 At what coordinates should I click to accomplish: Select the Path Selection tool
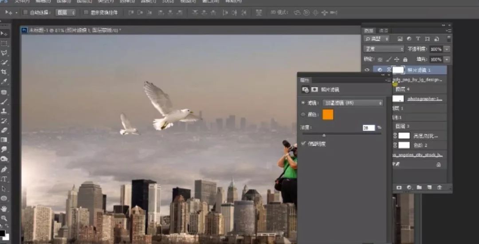click(4, 189)
